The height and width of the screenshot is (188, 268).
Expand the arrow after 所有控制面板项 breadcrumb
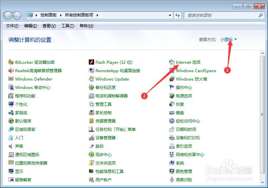[x=97, y=15]
